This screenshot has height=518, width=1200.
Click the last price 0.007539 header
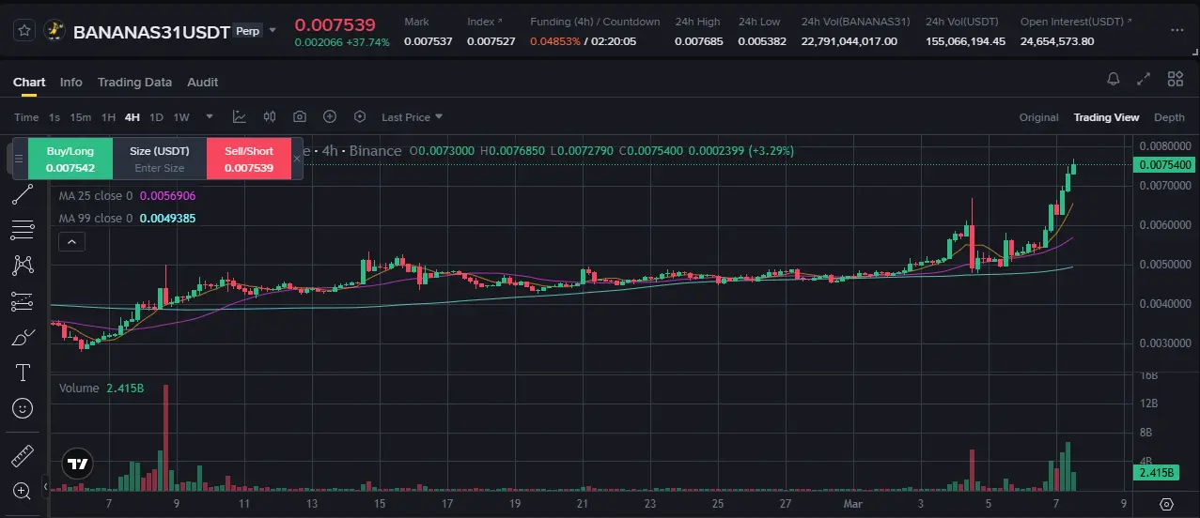pos(335,24)
